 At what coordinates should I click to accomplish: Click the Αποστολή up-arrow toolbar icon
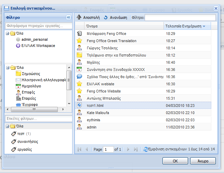(79, 17)
